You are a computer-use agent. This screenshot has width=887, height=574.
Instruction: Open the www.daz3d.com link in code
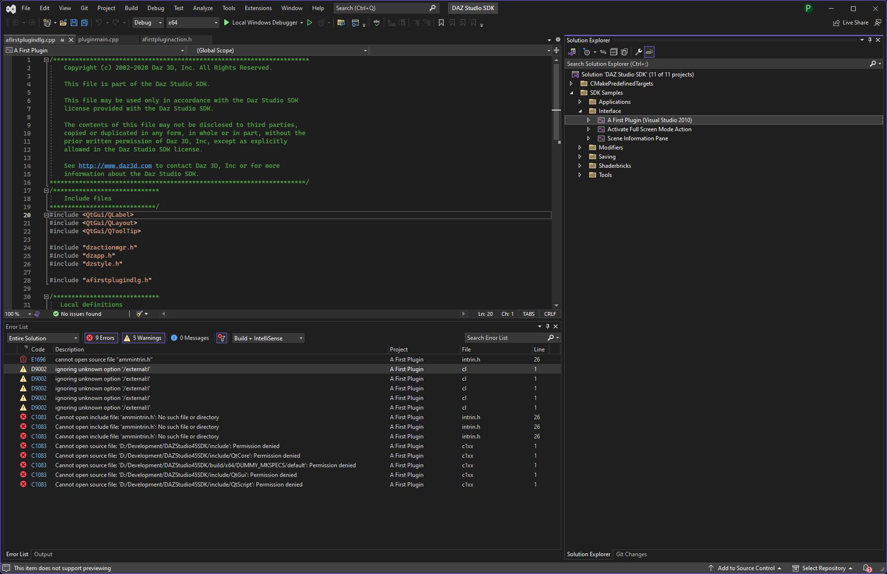[x=115, y=166]
